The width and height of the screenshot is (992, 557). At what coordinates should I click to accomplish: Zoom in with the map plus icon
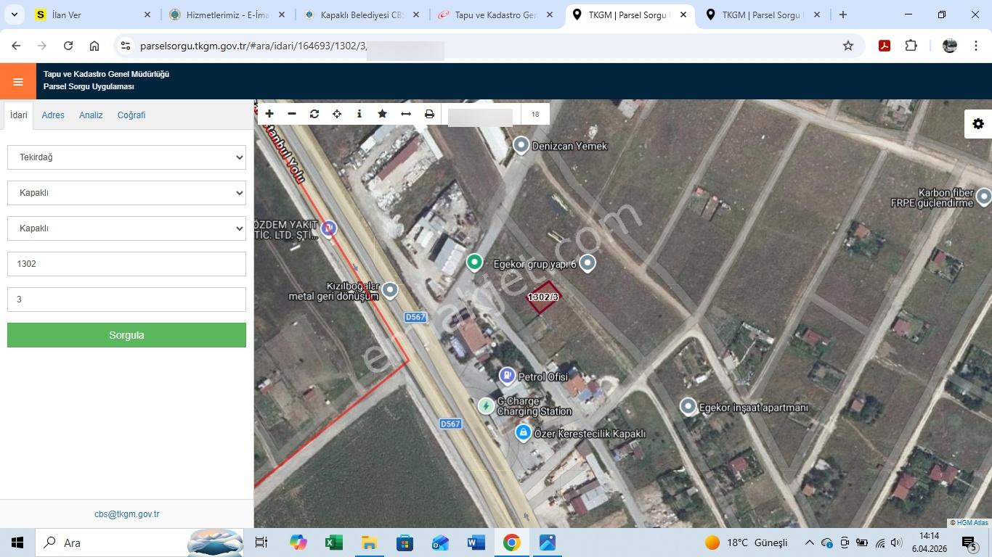pyautogui.click(x=269, y=114)
